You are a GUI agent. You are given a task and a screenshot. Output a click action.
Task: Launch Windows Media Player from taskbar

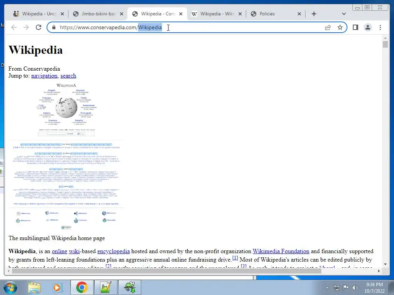pos(58,287)
